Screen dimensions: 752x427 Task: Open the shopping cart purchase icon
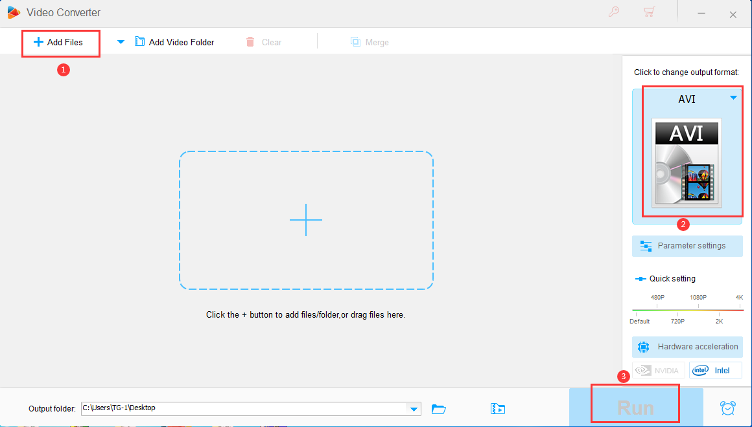(648, 12)
